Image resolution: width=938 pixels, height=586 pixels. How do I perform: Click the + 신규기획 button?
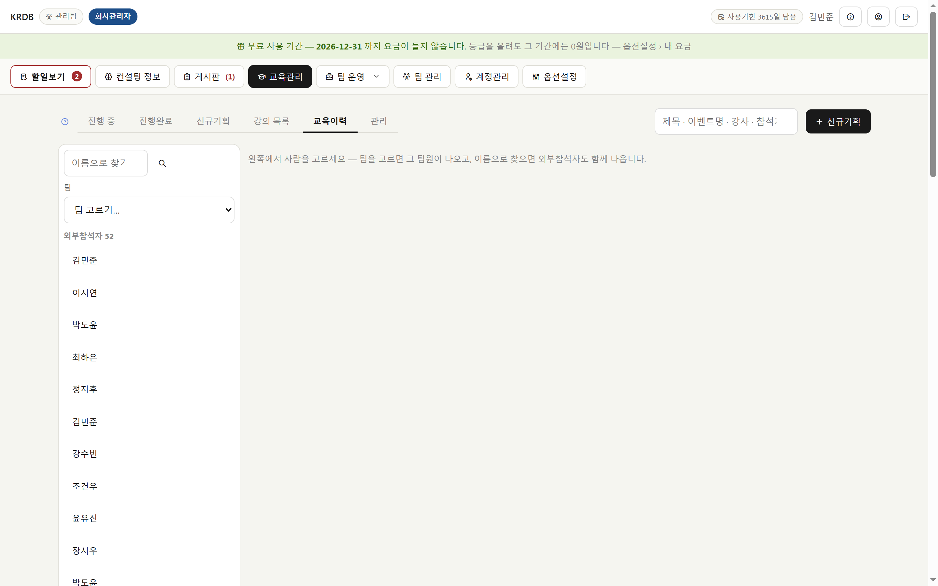(x=838, y=121)
